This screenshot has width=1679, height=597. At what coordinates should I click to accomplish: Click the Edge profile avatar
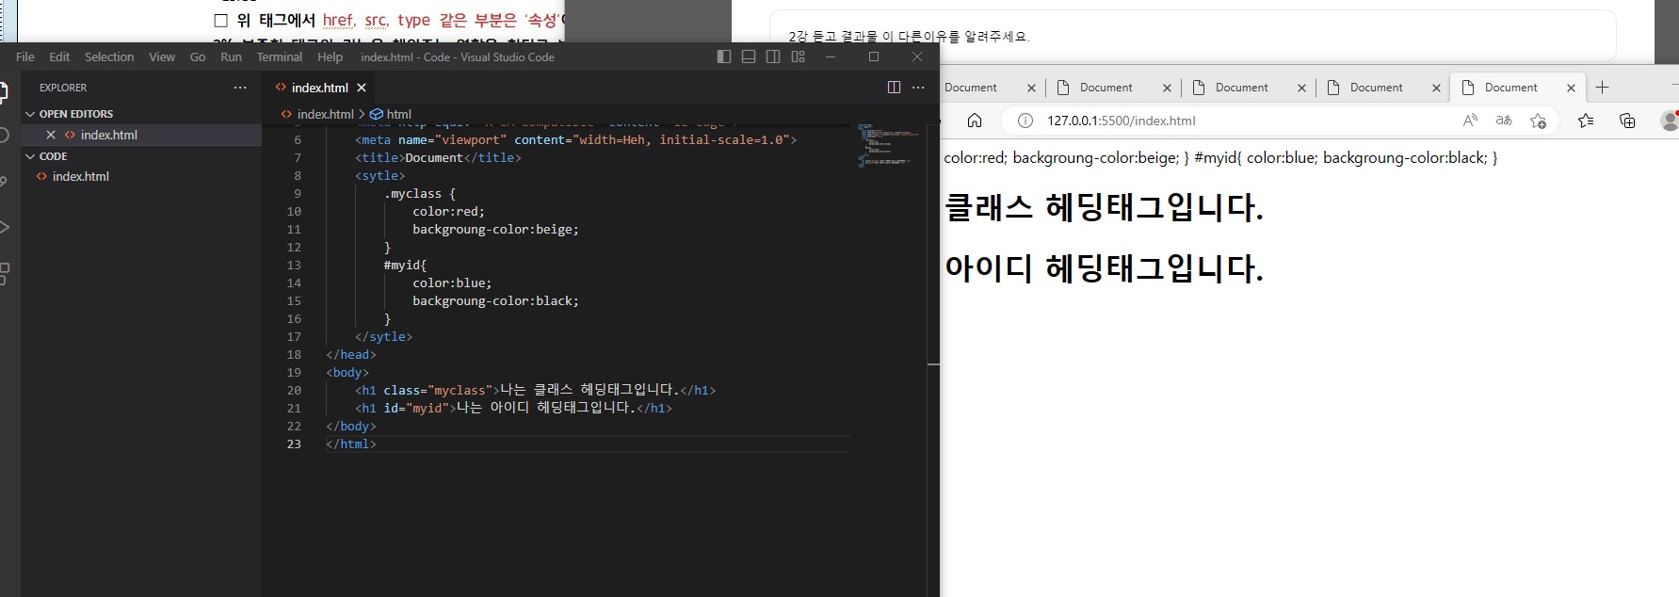1670,121
